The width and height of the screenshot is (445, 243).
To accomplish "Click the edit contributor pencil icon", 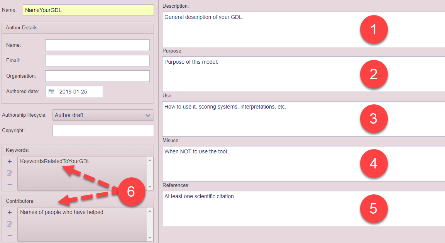I will point(10,224).
